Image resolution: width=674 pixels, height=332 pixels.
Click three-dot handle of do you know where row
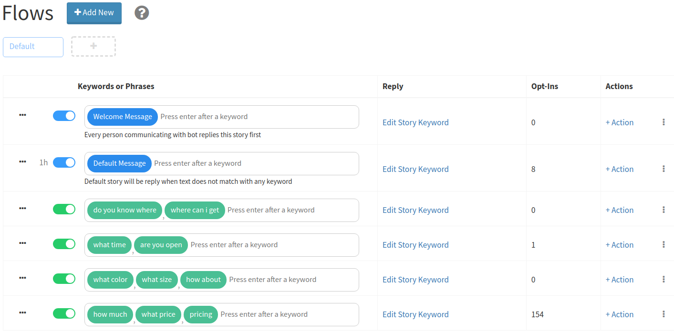(22, 208)
